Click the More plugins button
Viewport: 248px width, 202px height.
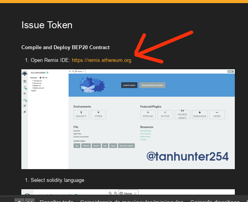point(217,115)
